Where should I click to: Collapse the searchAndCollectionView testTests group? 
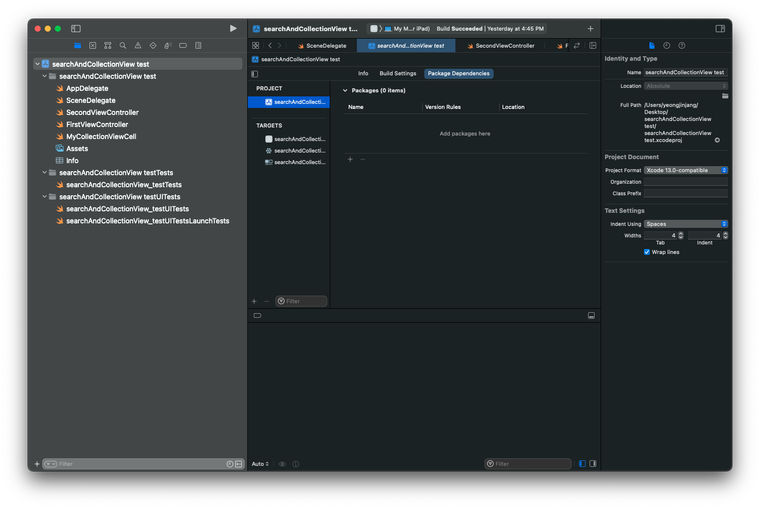click(x=44, y=173)
